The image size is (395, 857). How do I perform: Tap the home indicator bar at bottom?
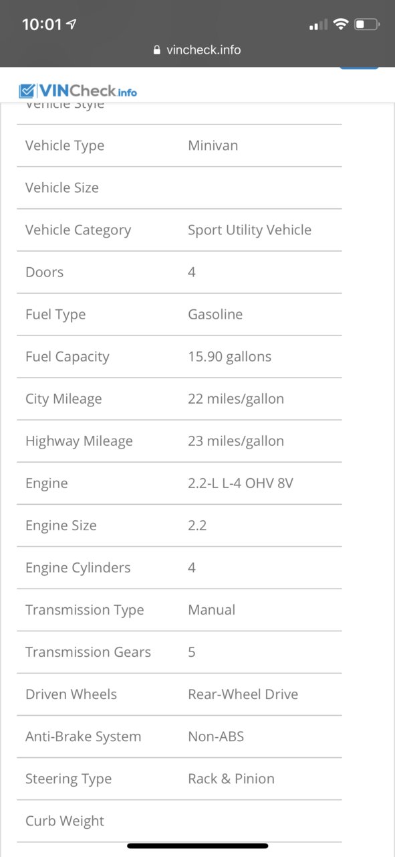(198, 846)
